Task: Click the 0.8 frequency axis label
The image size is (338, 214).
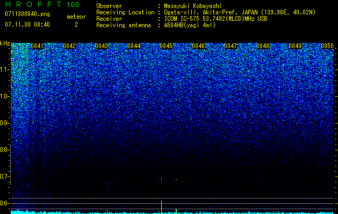Action: click(x=5, y=150)
